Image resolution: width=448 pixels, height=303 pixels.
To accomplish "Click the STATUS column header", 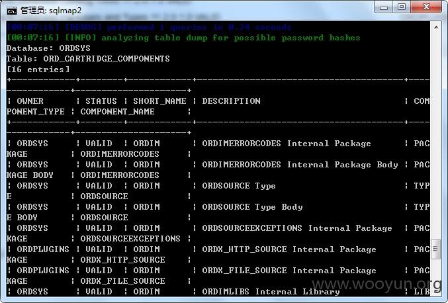I will (x=101, y=101).
